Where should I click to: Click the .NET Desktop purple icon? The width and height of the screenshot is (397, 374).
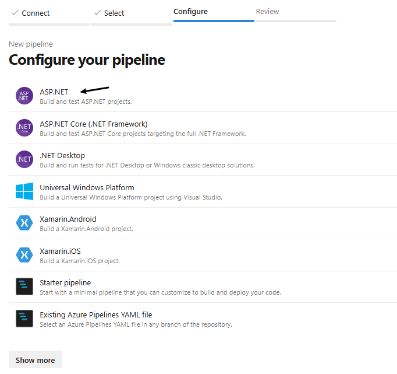click(x=24, y=159)
